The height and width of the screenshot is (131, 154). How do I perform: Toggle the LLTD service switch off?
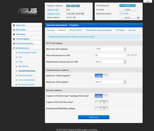pos(101,96)
